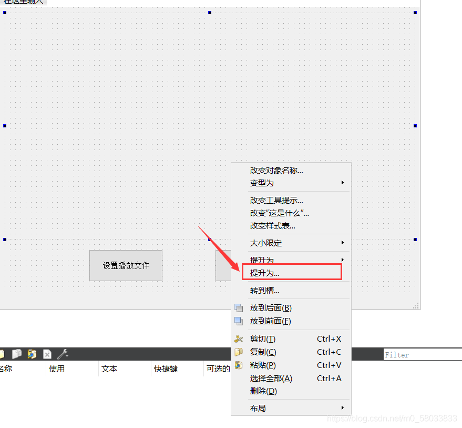Image resolution: width=462 pixels, height=428 pixels.
Task: Click the clipboard icon beside 粘贴(P)
Action: tap(239, 365)
